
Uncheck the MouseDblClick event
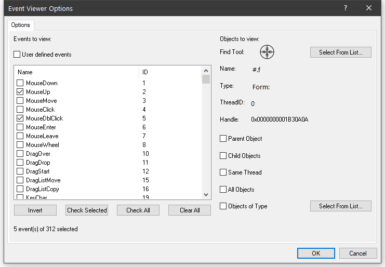click(20, 118)
